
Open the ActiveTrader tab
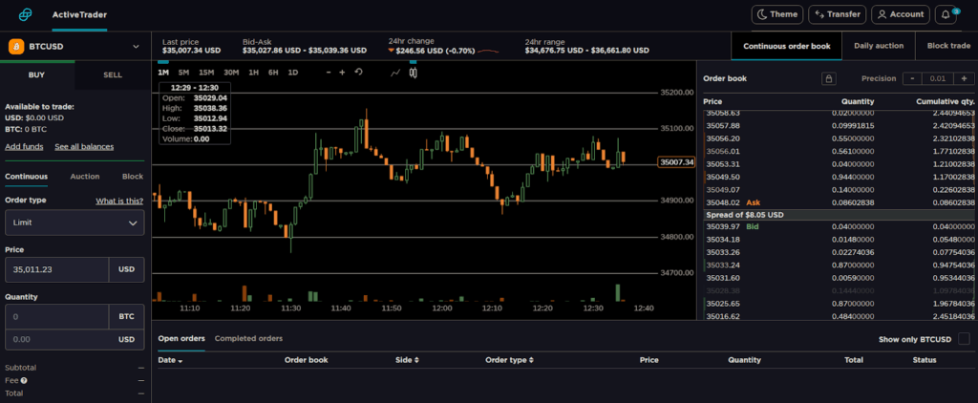click(x=79, y=14)
